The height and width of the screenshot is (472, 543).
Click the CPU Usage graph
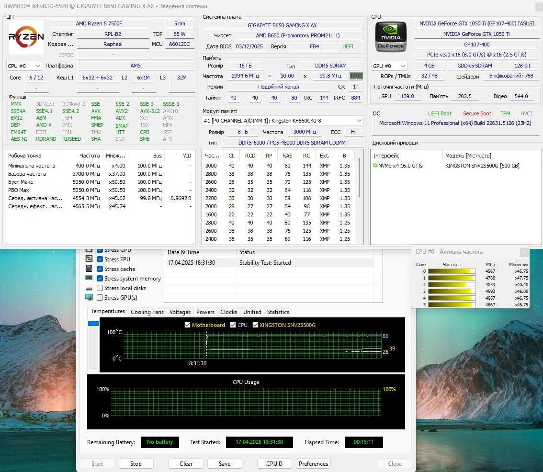pos(246,402)
